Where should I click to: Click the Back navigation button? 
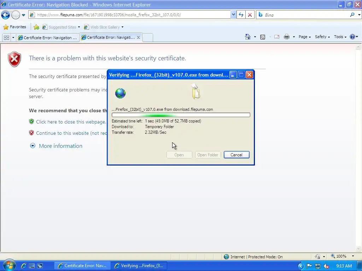(5, 15)
